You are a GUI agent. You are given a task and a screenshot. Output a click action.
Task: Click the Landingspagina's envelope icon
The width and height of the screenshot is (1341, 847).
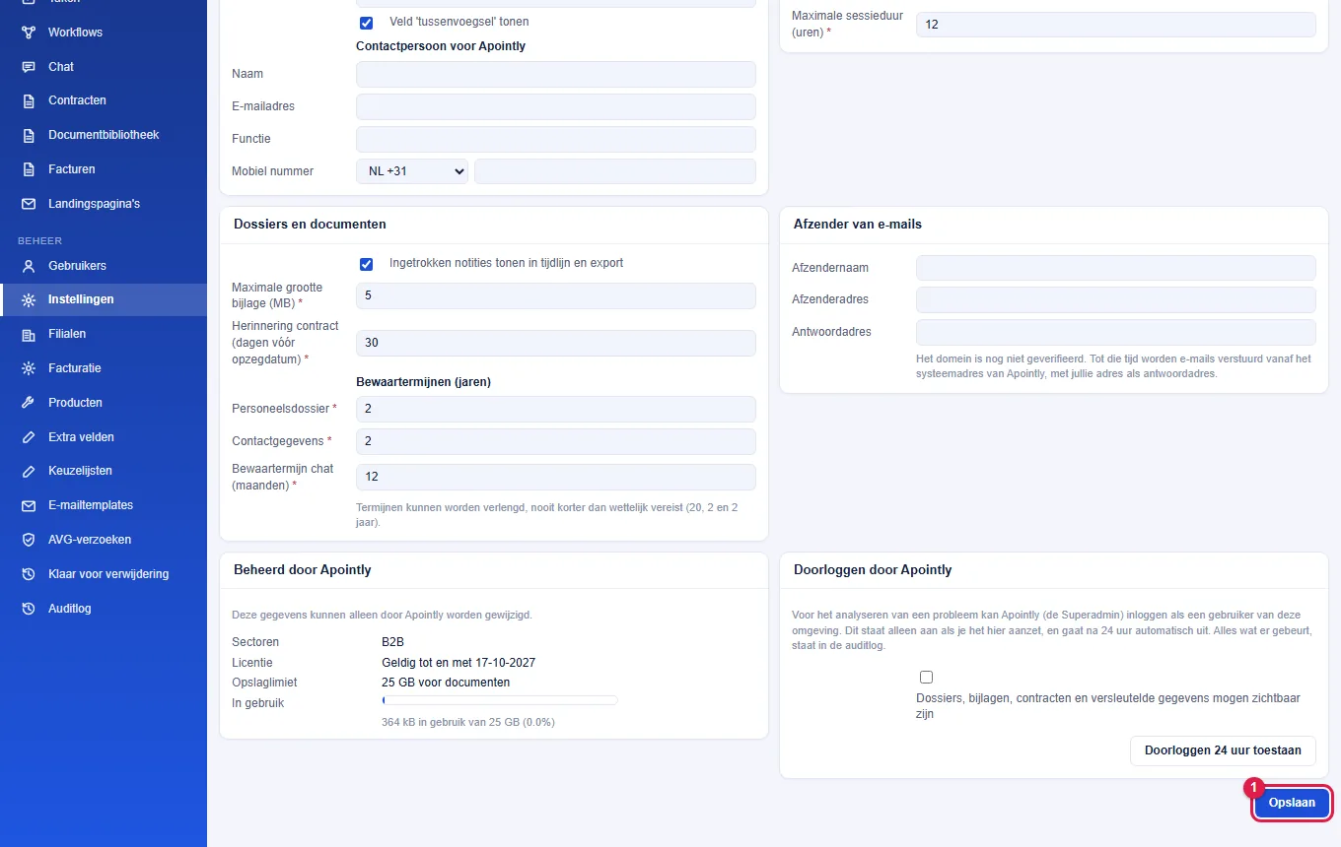click(29, 204)
